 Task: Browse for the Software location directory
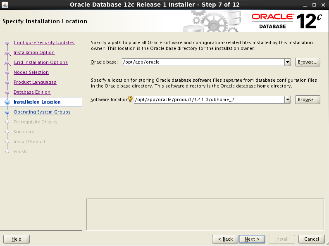point(308,99)
